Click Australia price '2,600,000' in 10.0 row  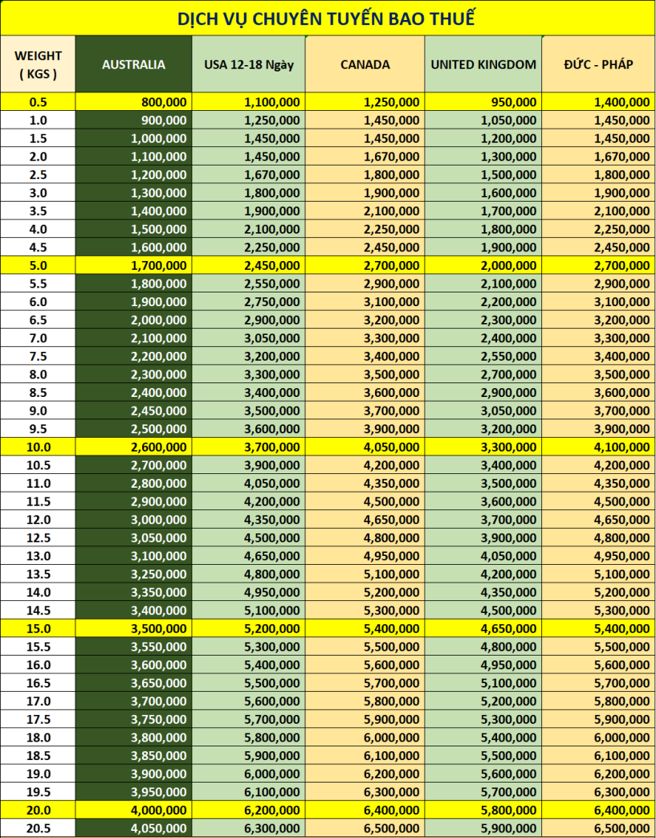pyautogui.click(x=133, y=447)
